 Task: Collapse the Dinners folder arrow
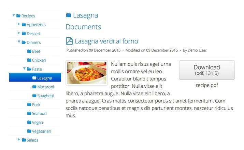19,42
